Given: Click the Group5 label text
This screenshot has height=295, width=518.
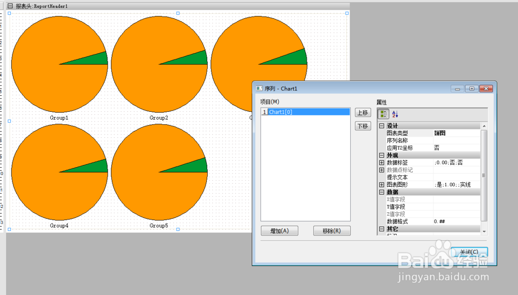Looking at the screenshot, I should 159,225.
